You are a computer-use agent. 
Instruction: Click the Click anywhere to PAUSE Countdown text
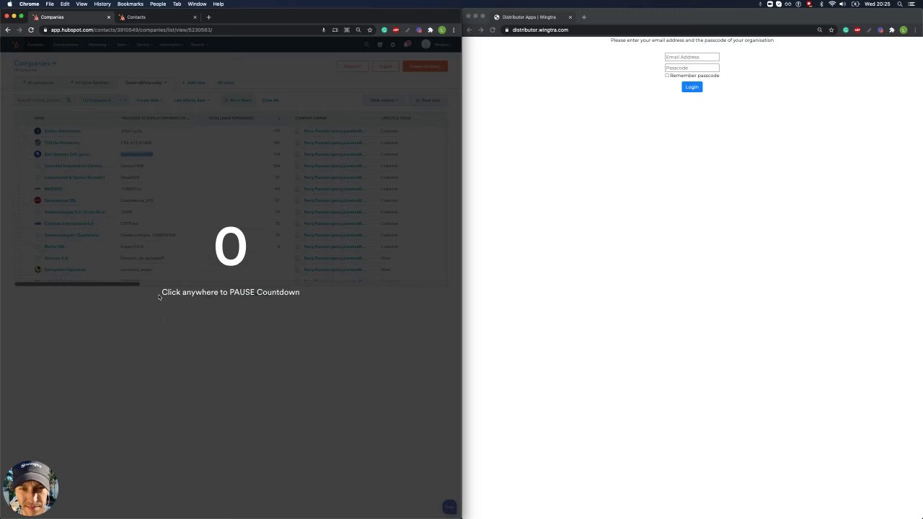click(x=230, y=292)
